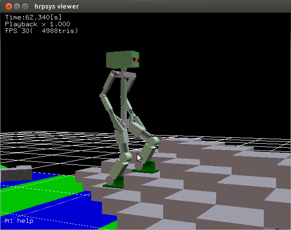This screenshot has height=230, width=291.
Task: Minimize the hrpsys viewer window
Action: [16, 6]
